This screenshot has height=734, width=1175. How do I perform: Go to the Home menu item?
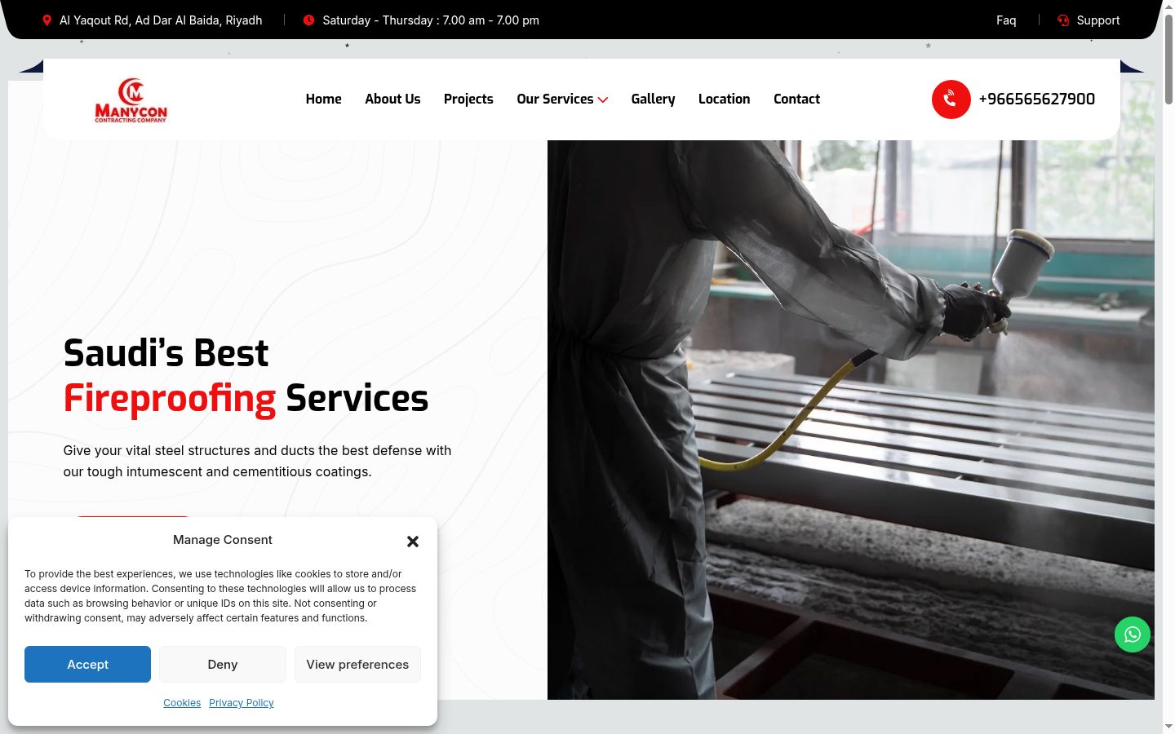tap(323, 99)
